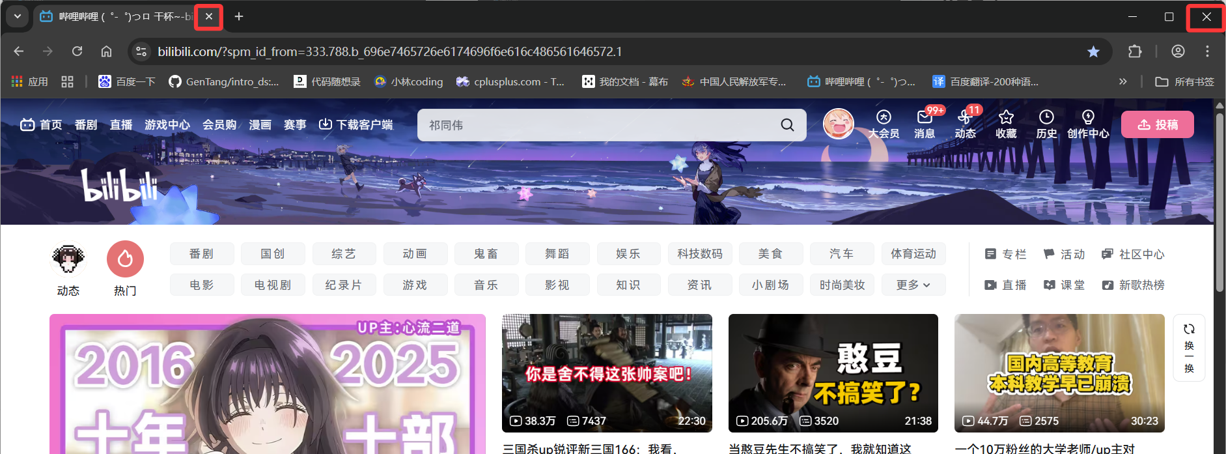Open the GenTang/intro_ds GitHub bookmark
1226x454 pixels.
coord(223,81)
